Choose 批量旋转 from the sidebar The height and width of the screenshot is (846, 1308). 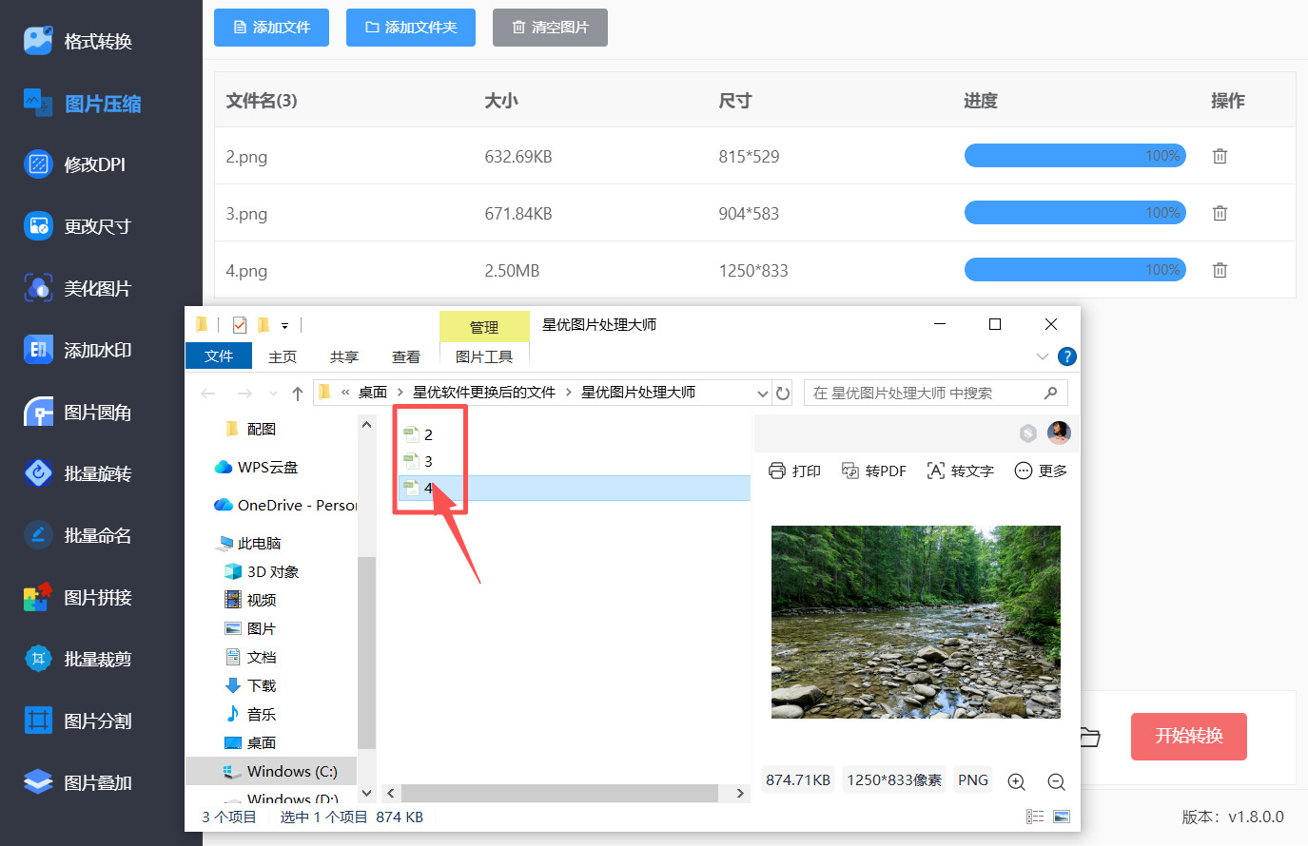pyautogui.click(x=78, y=473)
